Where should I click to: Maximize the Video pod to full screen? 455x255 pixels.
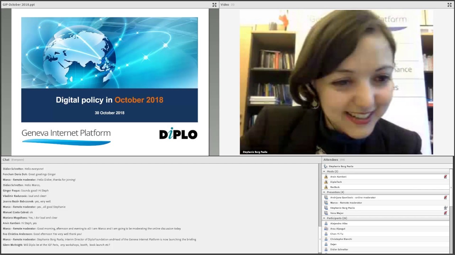click(x=449, y=5)
